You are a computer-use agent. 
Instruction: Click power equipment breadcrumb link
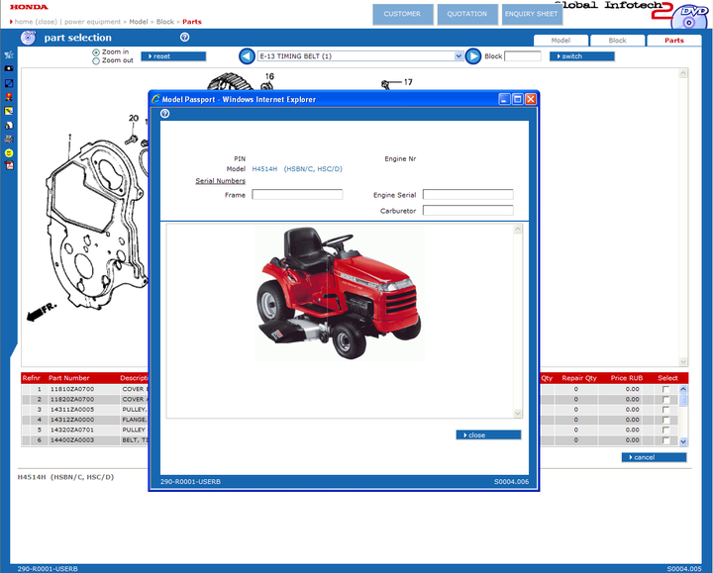coord(93,22)
